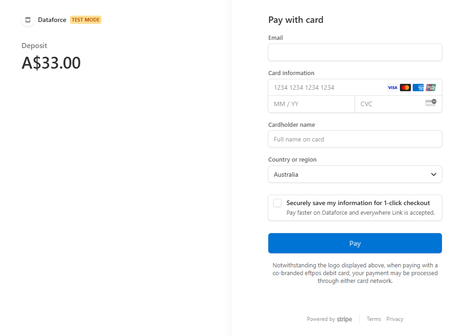Viewport: 468px width, 336px height.
Task: Click the chevron on the Australia selector
Action: (x=433, y=174)
